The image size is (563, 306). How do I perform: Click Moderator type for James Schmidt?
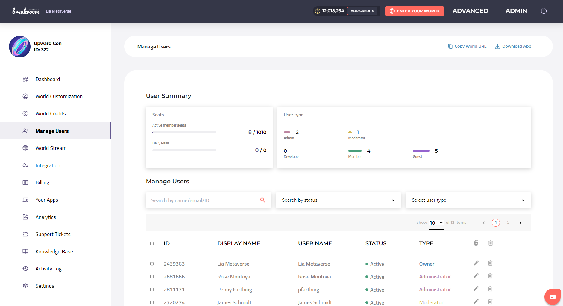(431, 302)
